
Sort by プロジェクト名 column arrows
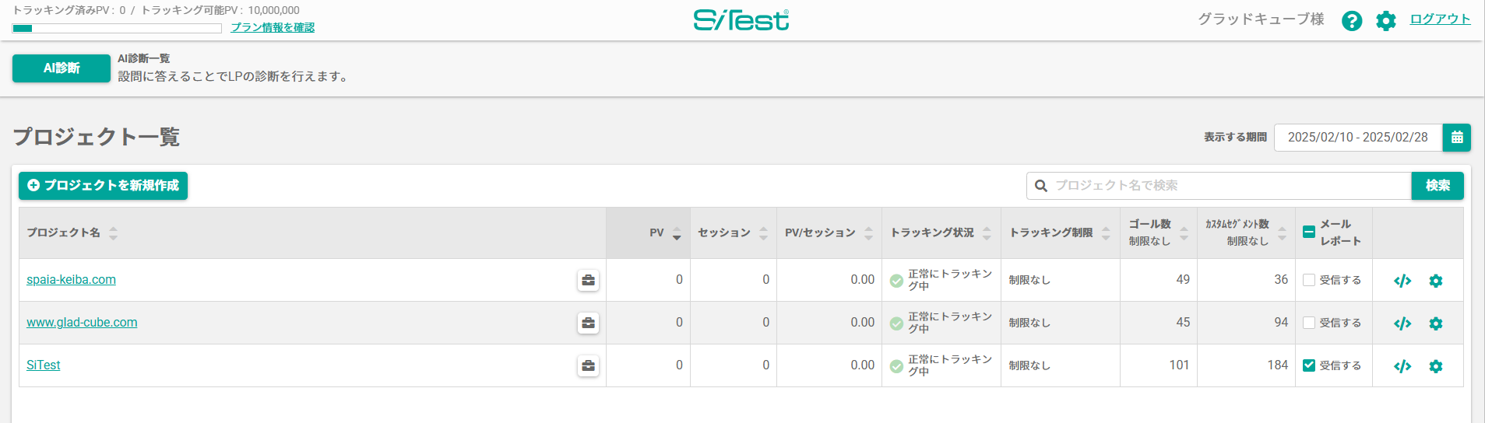coord(113,233)
